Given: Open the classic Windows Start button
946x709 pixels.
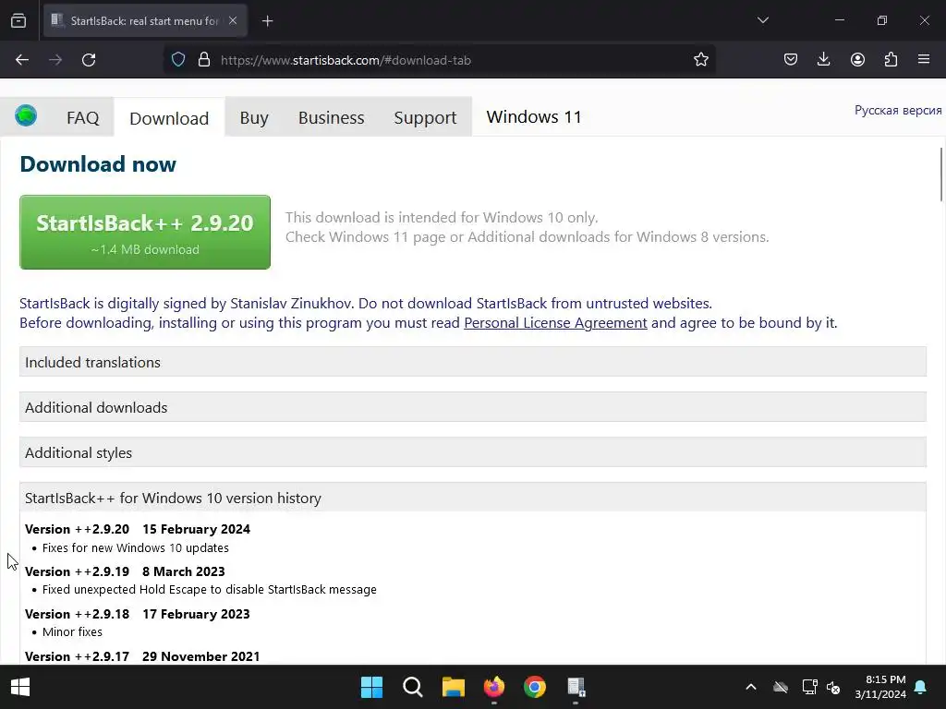Looking at the screenshot, I should click(20, 687).
